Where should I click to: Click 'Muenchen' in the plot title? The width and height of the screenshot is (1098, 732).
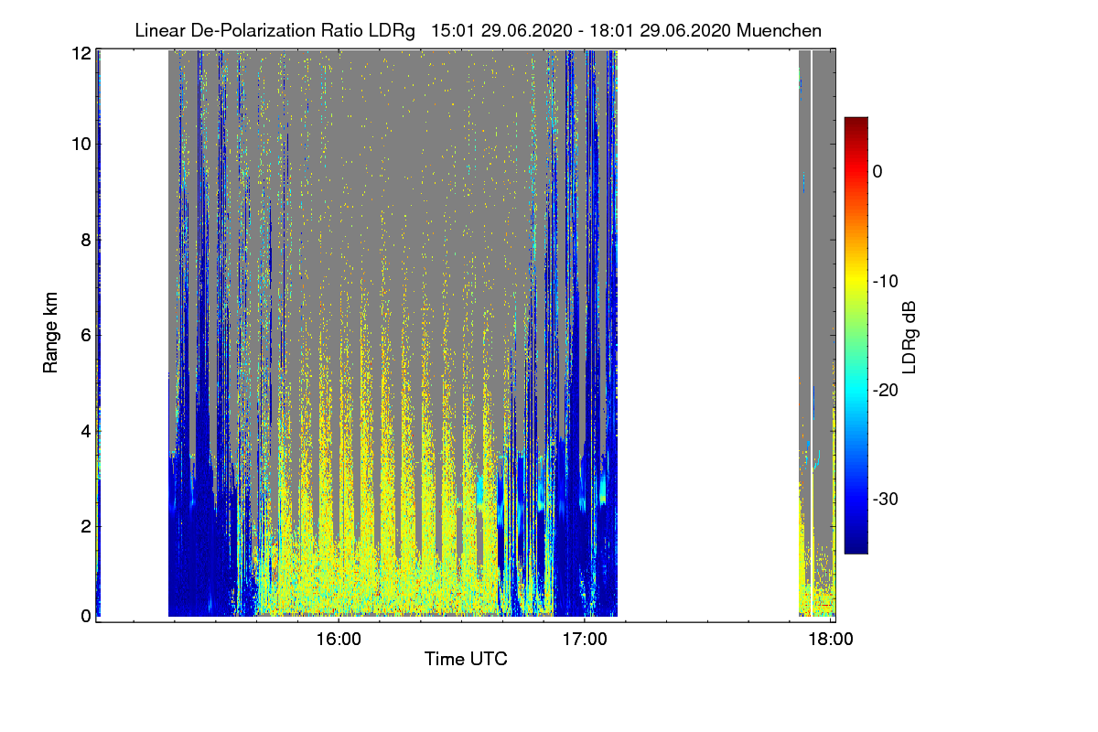tap(780, 30)
